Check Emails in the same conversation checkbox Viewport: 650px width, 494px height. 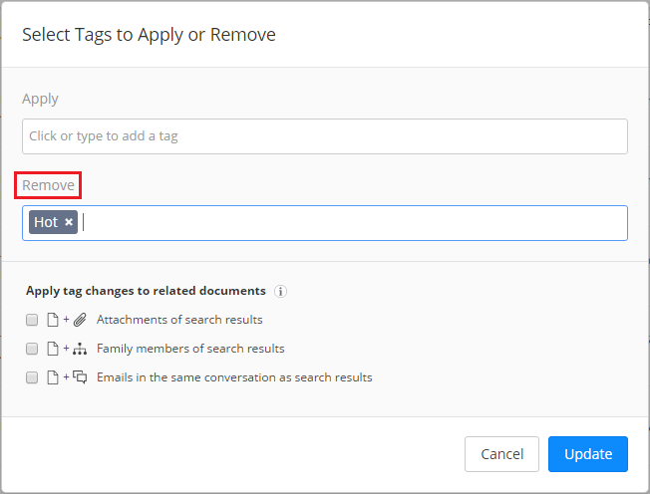click(x=32, y=377)
